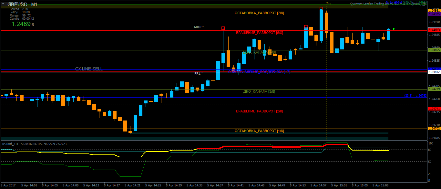Click the 1.24835 price scale value
The width and height of the screenshot is (441, 189).
coord(435,61)
